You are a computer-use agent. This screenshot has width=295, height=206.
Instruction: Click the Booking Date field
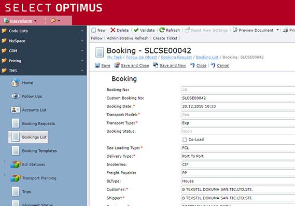(238, 106)
